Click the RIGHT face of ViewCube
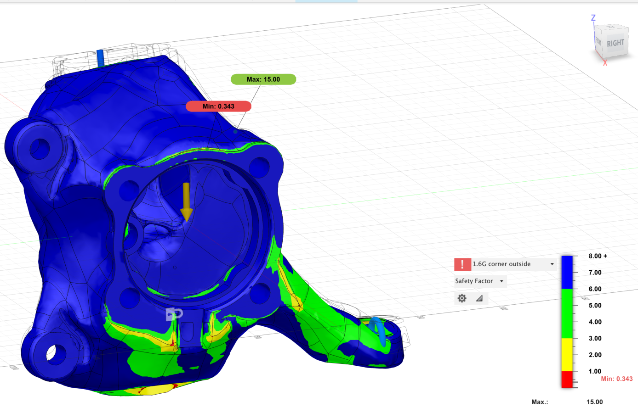 [x=615, y=43]
